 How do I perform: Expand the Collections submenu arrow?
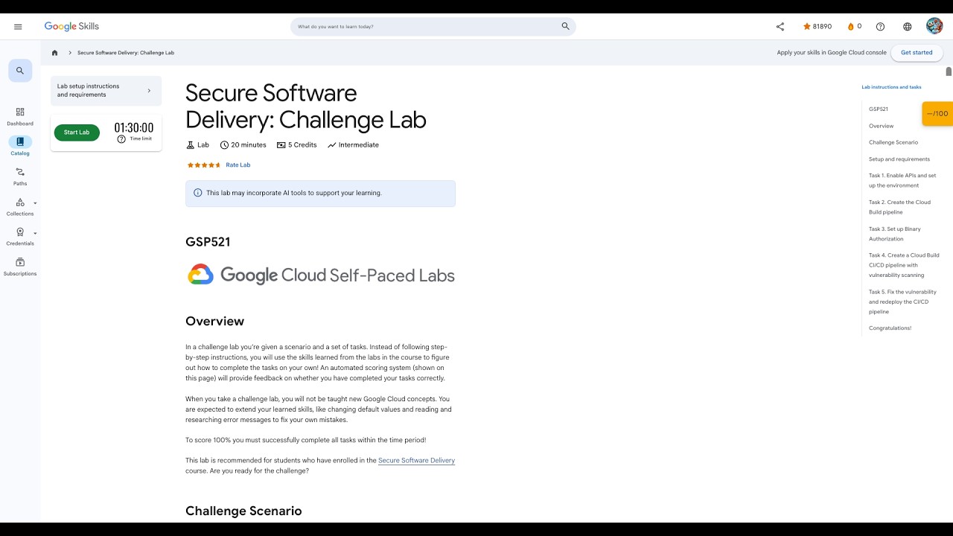point(35,203)
